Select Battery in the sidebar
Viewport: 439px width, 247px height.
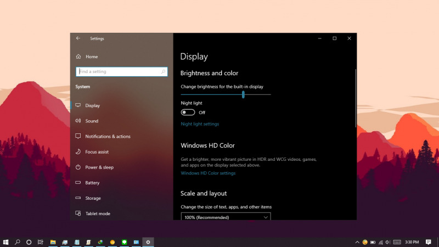pos(92,183)
